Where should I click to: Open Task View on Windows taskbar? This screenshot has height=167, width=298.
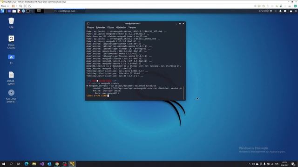19,164
